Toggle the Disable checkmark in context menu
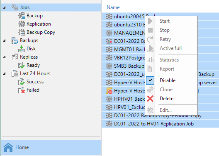The height and width of the screenshot is (156, 219). (150, 80)
